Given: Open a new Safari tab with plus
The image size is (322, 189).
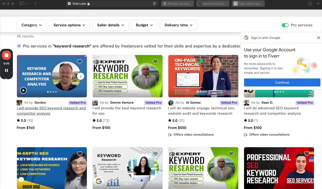Looking at the screenshot, I should click(318, 3).
